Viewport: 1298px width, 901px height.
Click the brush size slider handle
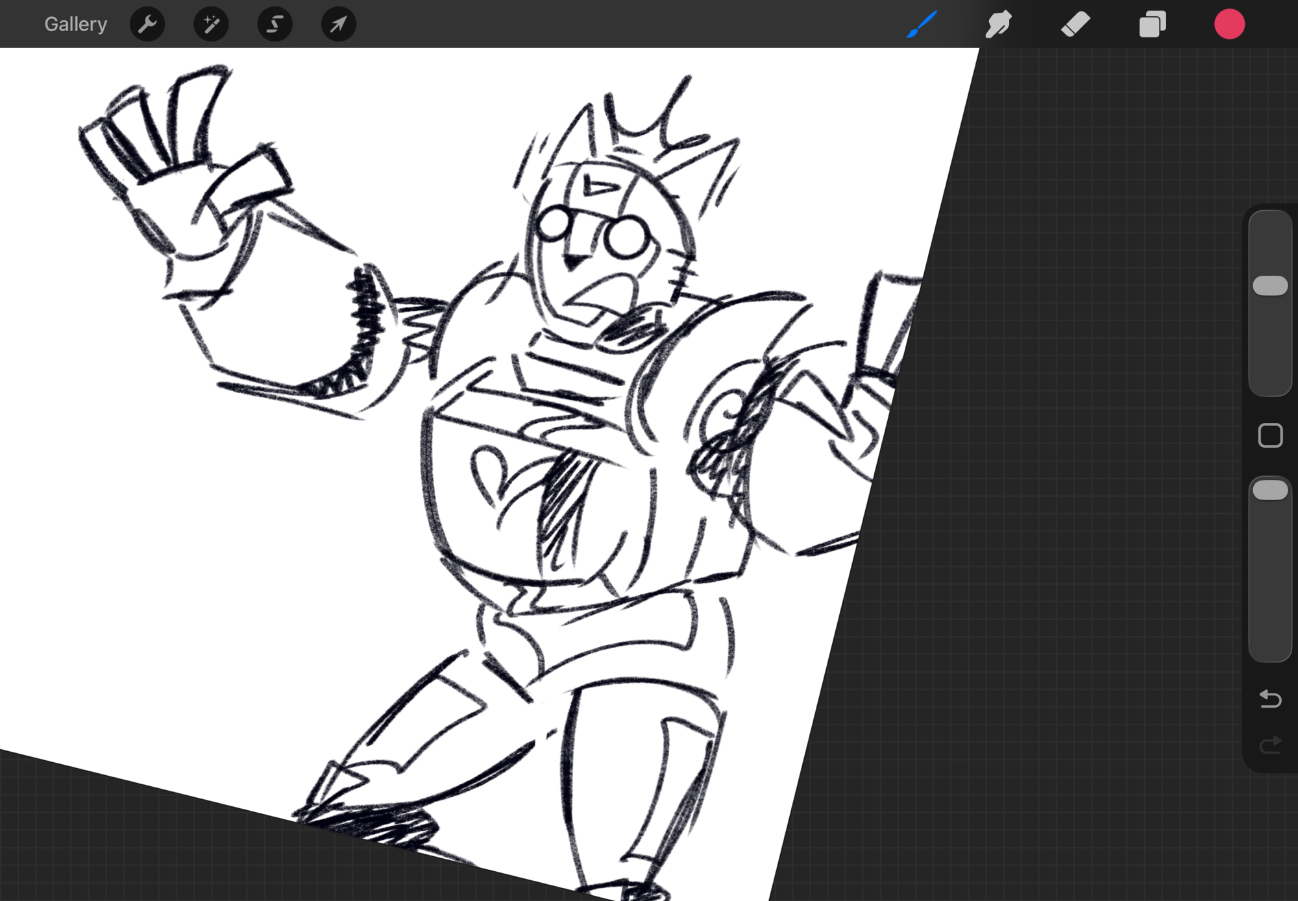pos(1269,286)
